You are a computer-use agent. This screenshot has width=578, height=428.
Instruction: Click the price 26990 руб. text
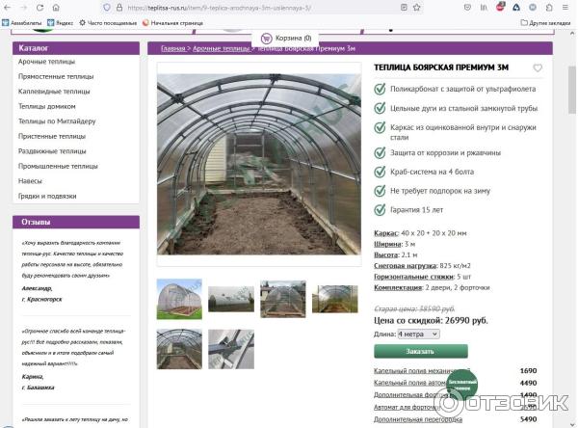466,320
